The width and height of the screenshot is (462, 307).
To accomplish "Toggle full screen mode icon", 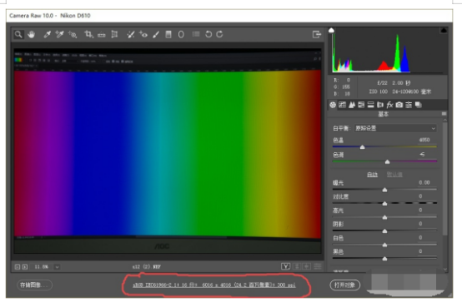I will pyautogui.click(x=316, y=34).
